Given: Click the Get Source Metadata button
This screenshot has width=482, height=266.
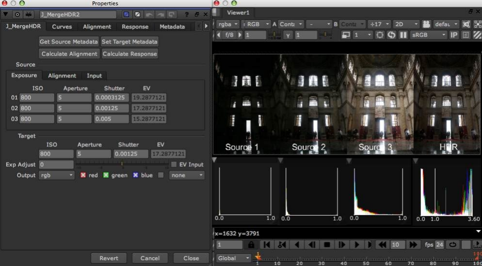Looking at the screenshot, I should [69, 42].
